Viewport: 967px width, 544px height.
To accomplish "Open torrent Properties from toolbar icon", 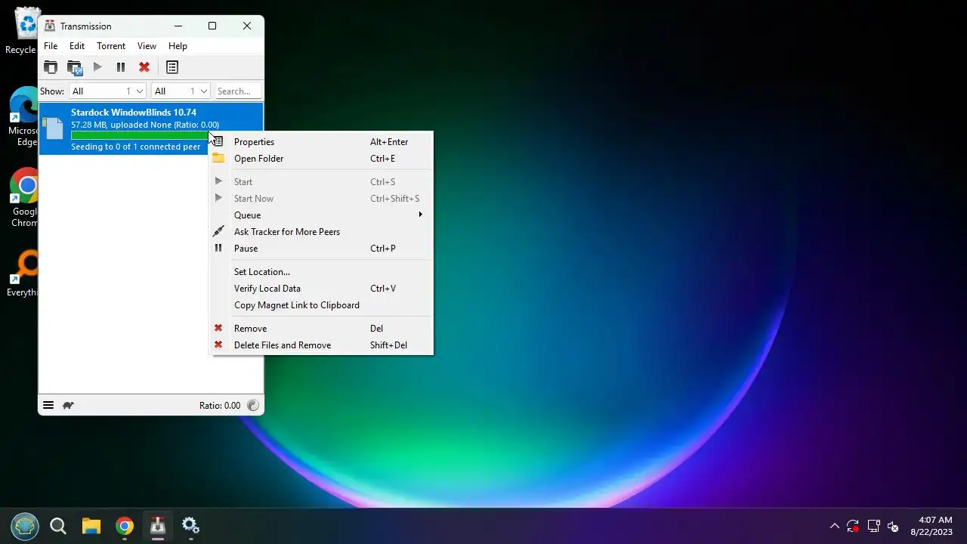I will tap(172, 67).
